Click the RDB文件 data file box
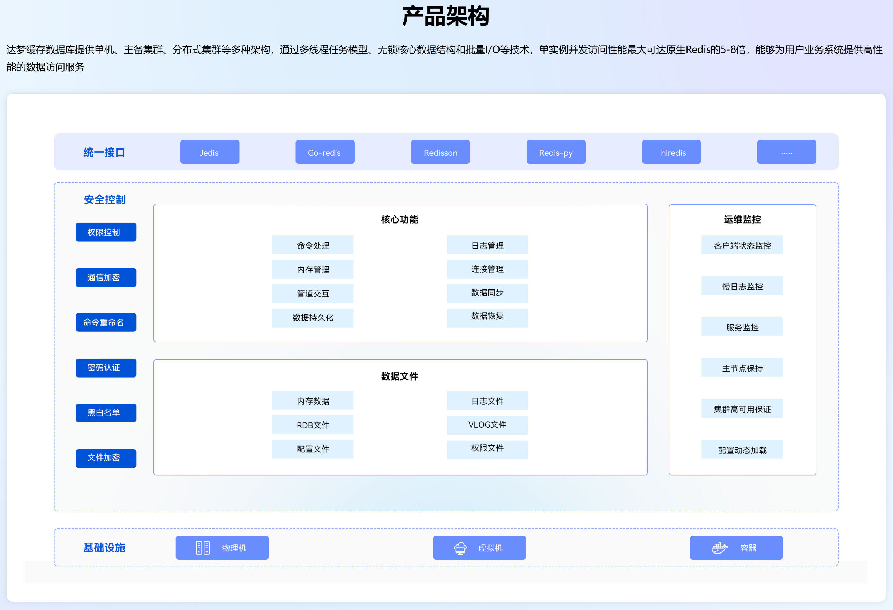 coord(313,425)
